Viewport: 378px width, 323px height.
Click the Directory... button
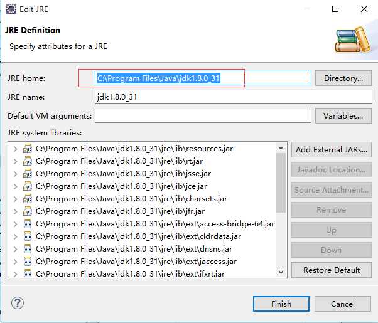[343, 78]
